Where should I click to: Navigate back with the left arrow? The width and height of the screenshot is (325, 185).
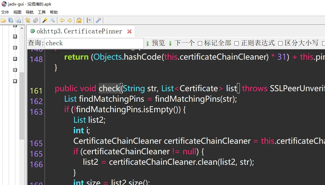(62, 20)
